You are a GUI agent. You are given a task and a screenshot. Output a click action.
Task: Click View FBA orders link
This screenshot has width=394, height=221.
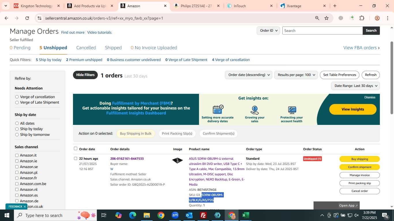click(x=361, y=48)
